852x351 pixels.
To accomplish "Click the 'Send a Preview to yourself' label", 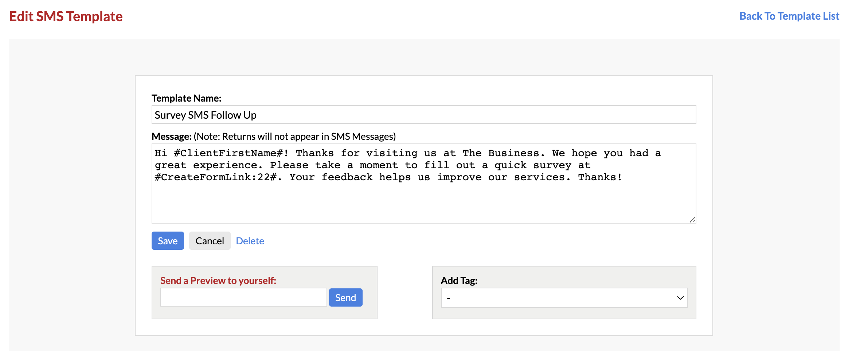I will pyautogui.click(x=218, y=281).
